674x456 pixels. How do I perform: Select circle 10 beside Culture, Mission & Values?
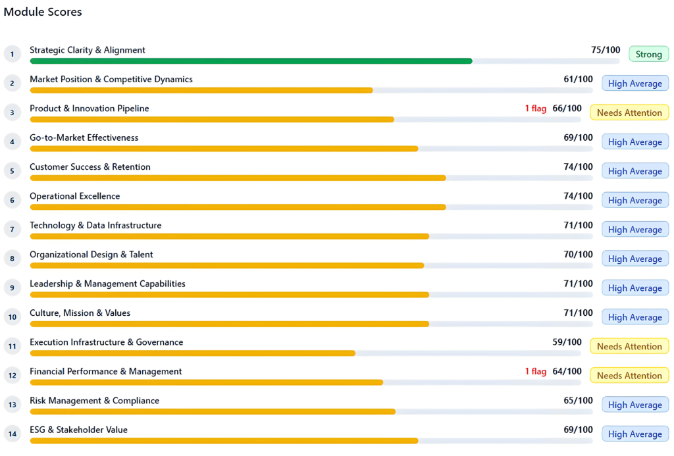(x=13, y=317)
